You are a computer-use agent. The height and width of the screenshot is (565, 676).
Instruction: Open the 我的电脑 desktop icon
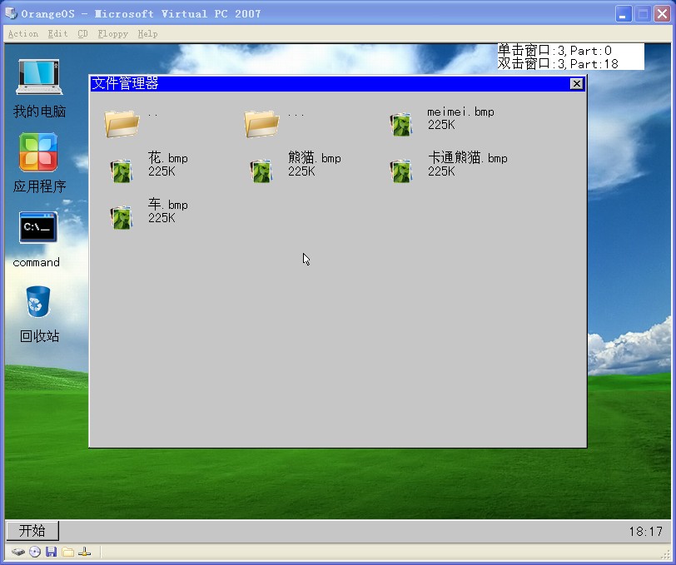39,77
